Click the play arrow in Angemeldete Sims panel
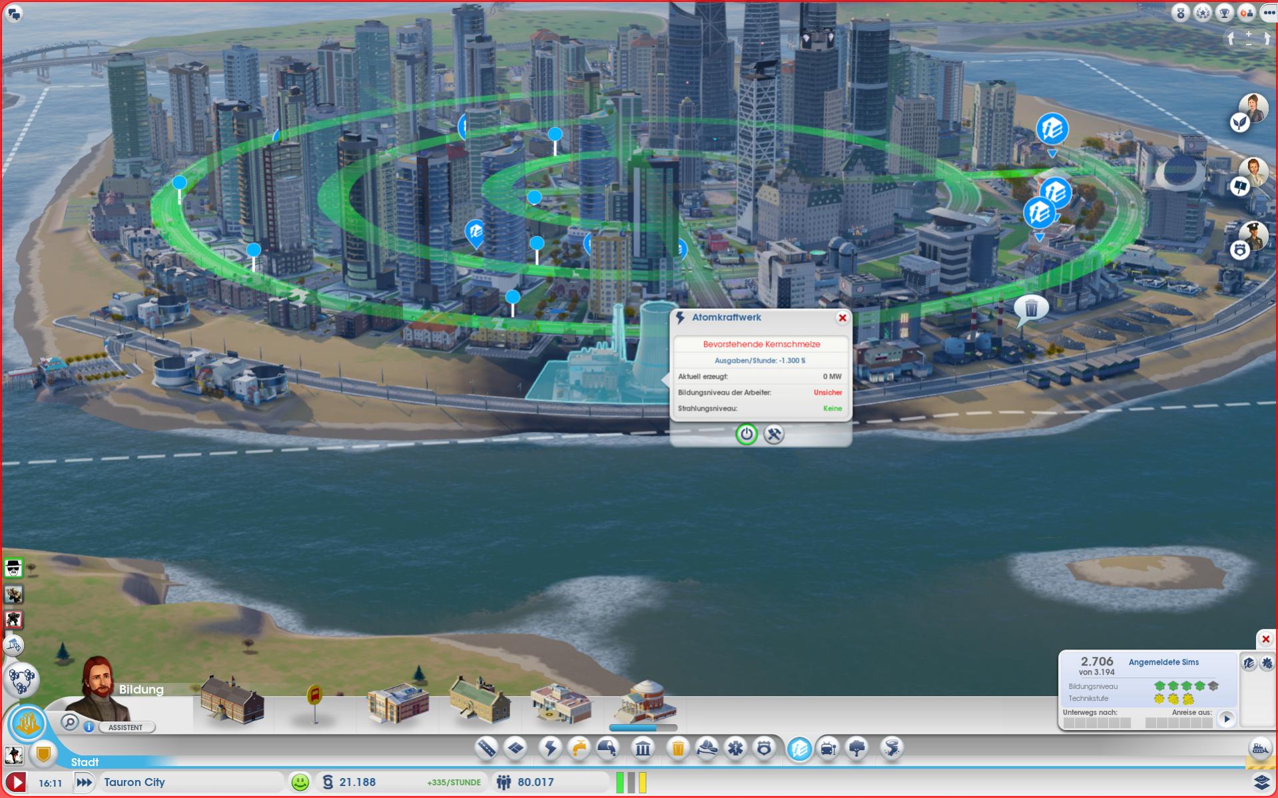 (1227, 719)
